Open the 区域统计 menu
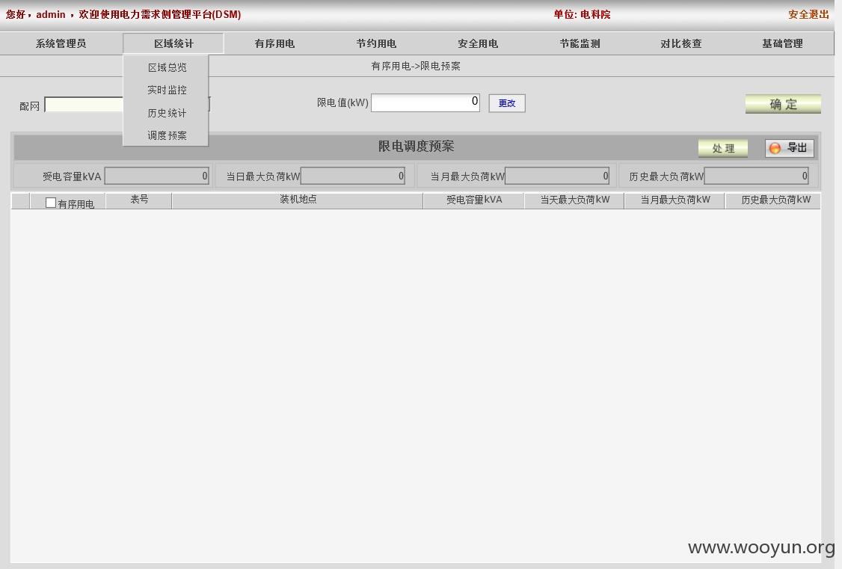 pos(173,43)
